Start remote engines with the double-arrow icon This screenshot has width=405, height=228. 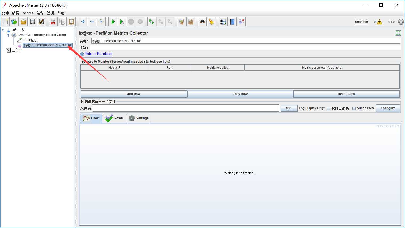tap(152, 22)
